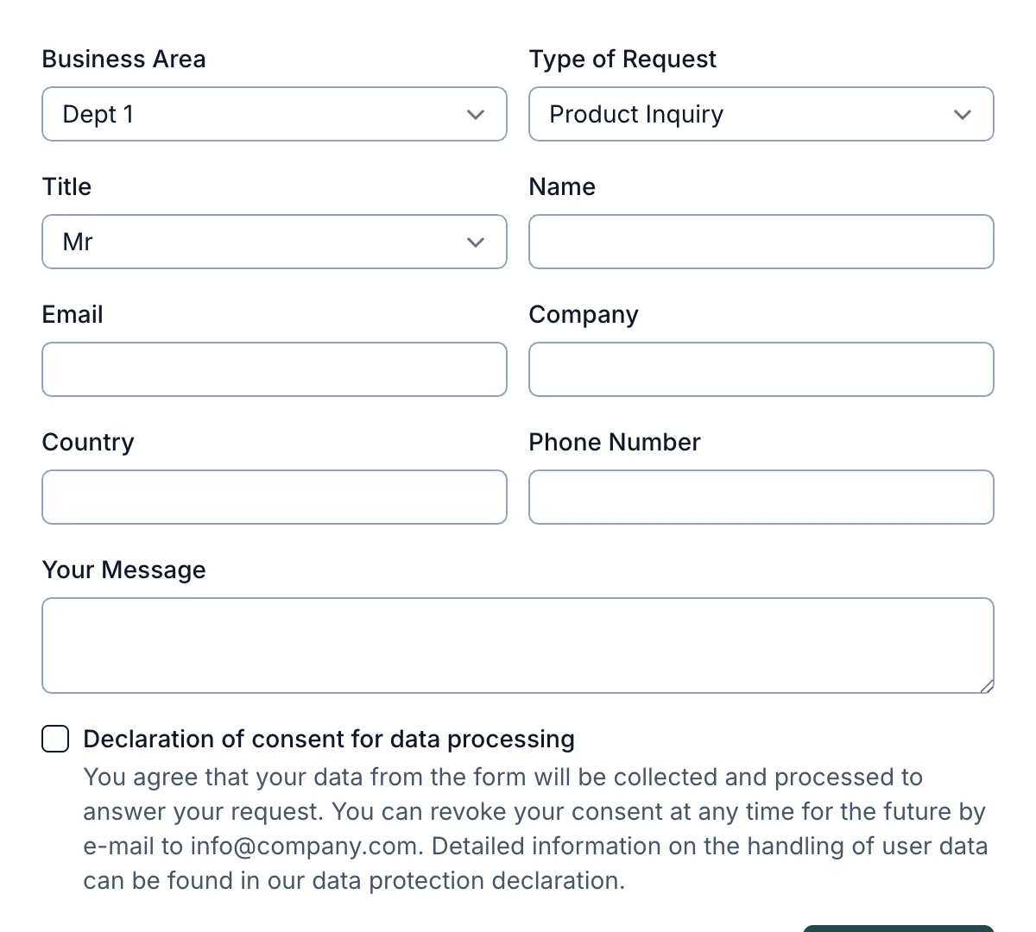Viewport: 1036px width, 932px height.
Task: Open the Title dropdown
Action: click(x=274, y=242)
